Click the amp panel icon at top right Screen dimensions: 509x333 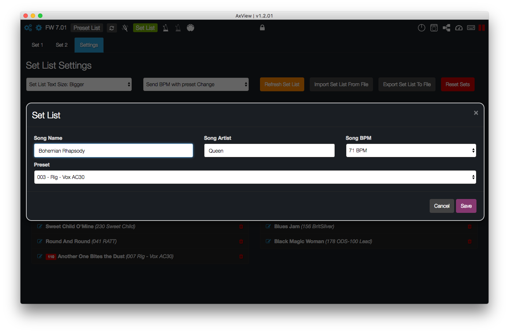pos(434,28)
